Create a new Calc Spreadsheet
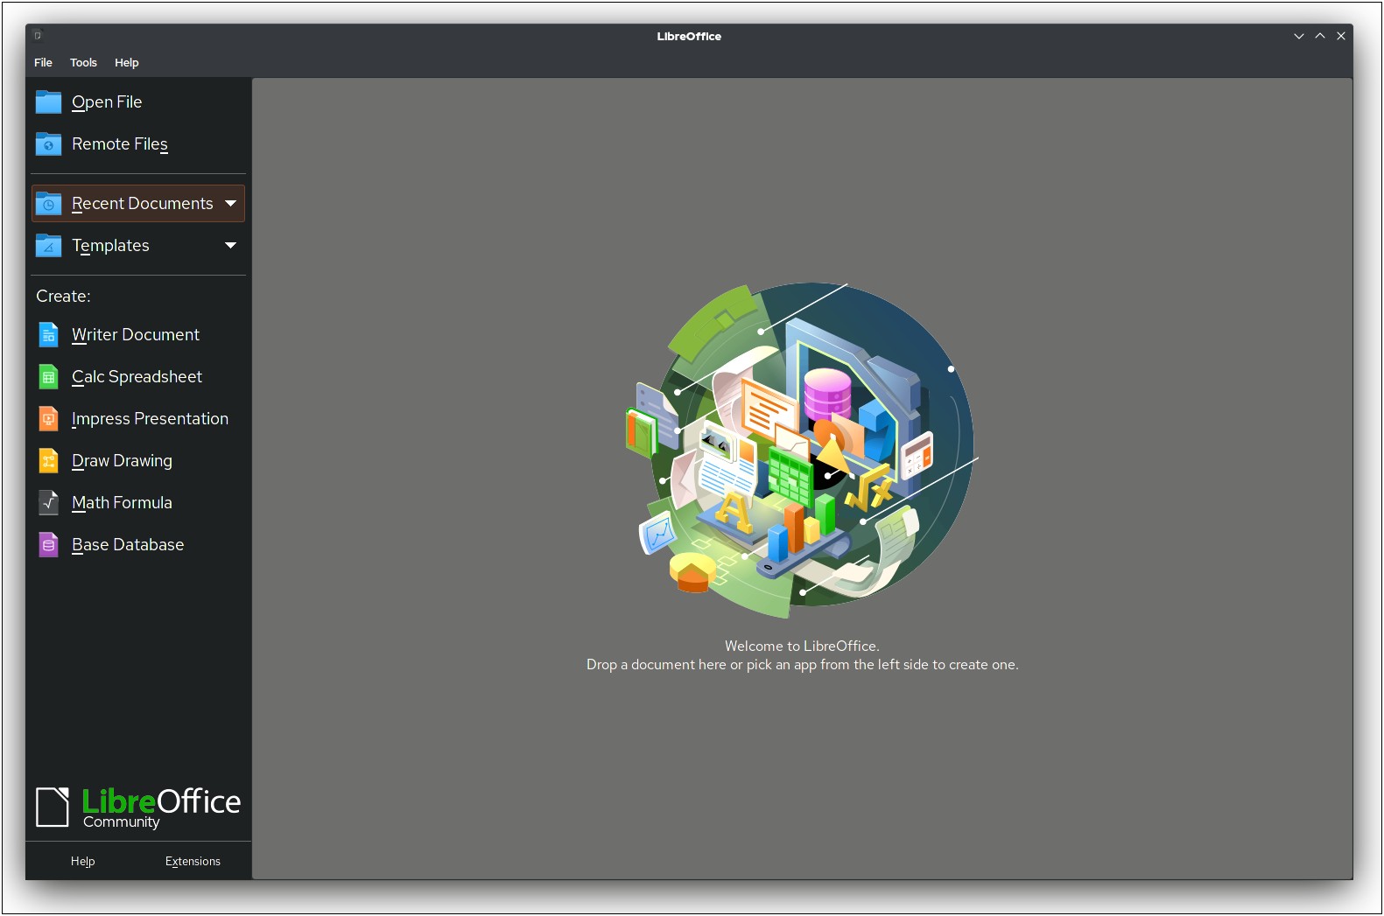Screen dimensions: 1384x916 click(138, 377)
